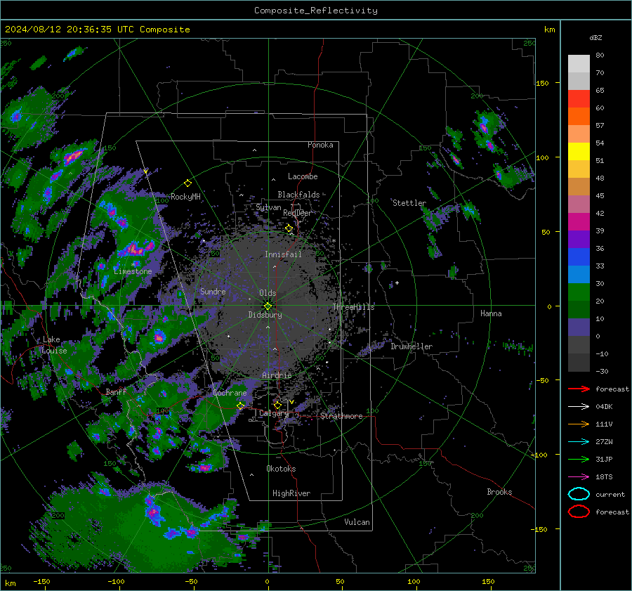Click the Lake Louise label
Screen dimensions: 632x591
point(54,345)
